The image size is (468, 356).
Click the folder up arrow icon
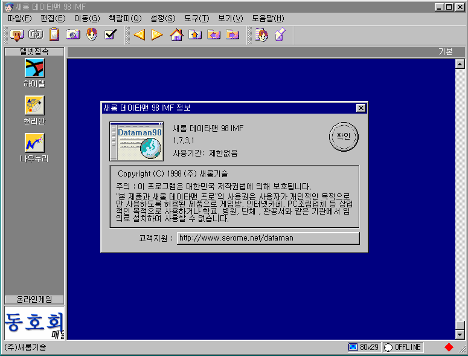click(194, 35)
